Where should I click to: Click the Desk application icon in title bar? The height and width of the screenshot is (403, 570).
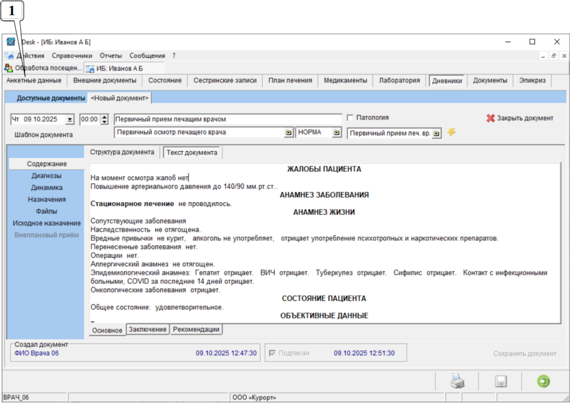click(x=10, y=42)
